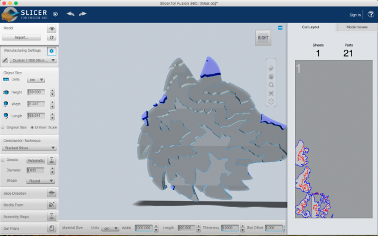This screenshot has height=236, width=378.
Task: Open Manufacturing Settings gear icon
Action: [52, 51]
